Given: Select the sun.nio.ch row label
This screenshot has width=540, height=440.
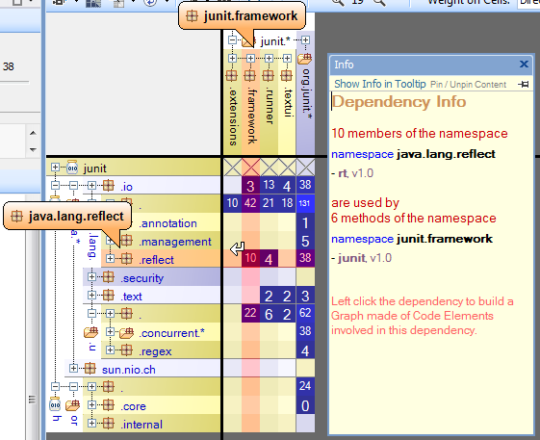Looking at the screenshot, I should point(129,370).
